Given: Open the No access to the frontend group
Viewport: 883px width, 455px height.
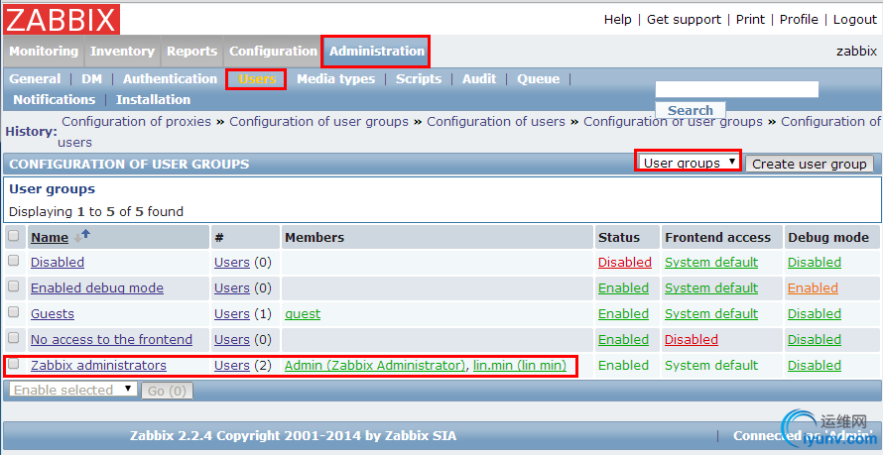Looking at the screenshot, I should pyautogui.click(x=111, y=340).
